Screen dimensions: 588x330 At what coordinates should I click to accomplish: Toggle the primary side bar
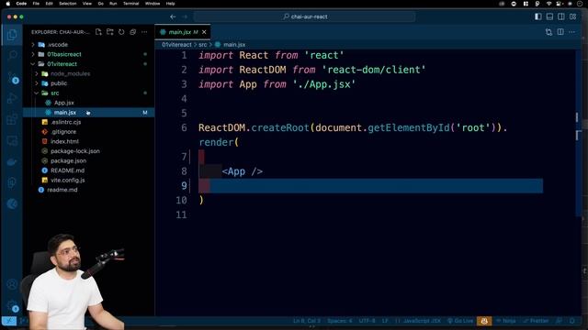[x=538, y=16]
